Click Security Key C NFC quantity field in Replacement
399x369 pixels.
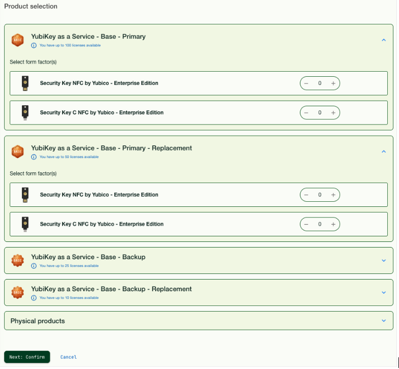(320, 224)
